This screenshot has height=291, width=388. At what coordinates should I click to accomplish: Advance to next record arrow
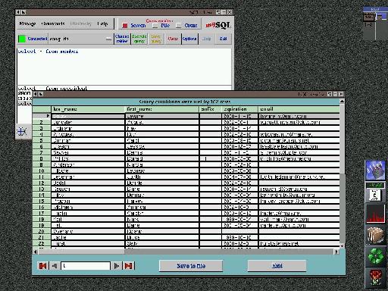[x=117, y=266]
